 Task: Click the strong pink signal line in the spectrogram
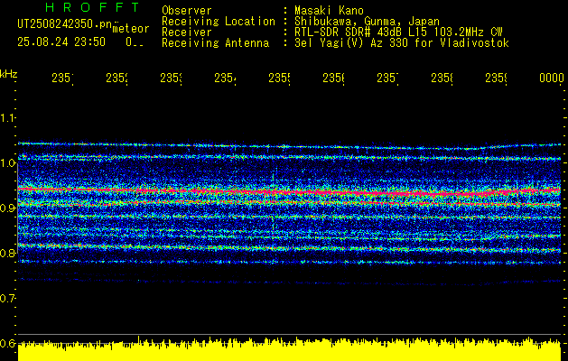pyautogui.click(x=289, y=191)
